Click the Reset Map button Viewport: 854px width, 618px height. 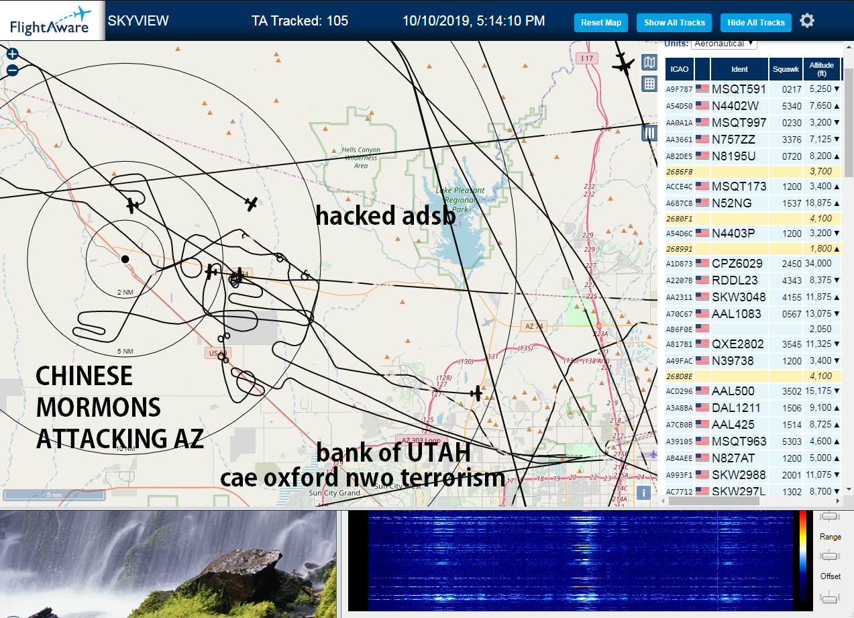601,22
